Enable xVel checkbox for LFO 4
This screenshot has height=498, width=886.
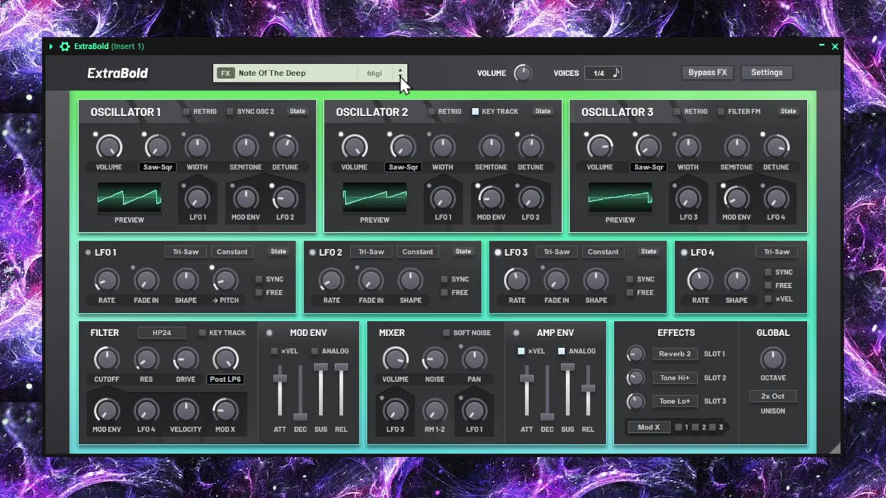tap(768, 299)
